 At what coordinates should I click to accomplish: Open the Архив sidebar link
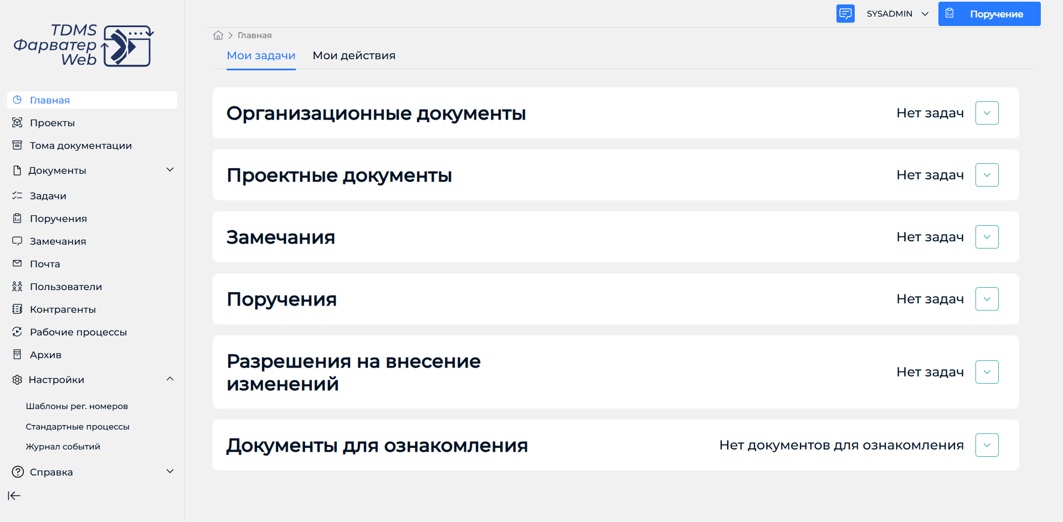(x=45, y=355)
